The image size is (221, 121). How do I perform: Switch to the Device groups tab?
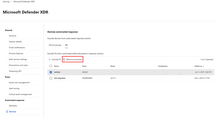point(55,45)
